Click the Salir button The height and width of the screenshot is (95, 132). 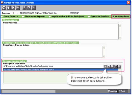point(123,91)
